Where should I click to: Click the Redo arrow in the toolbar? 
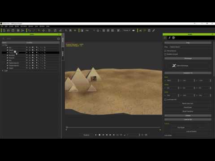click(34, 30)
